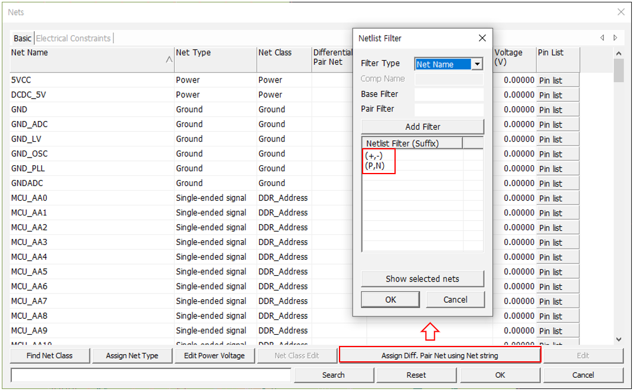636x392 pixels.
Task: Click Find Net Class button
Action: [x=50, y=355]
